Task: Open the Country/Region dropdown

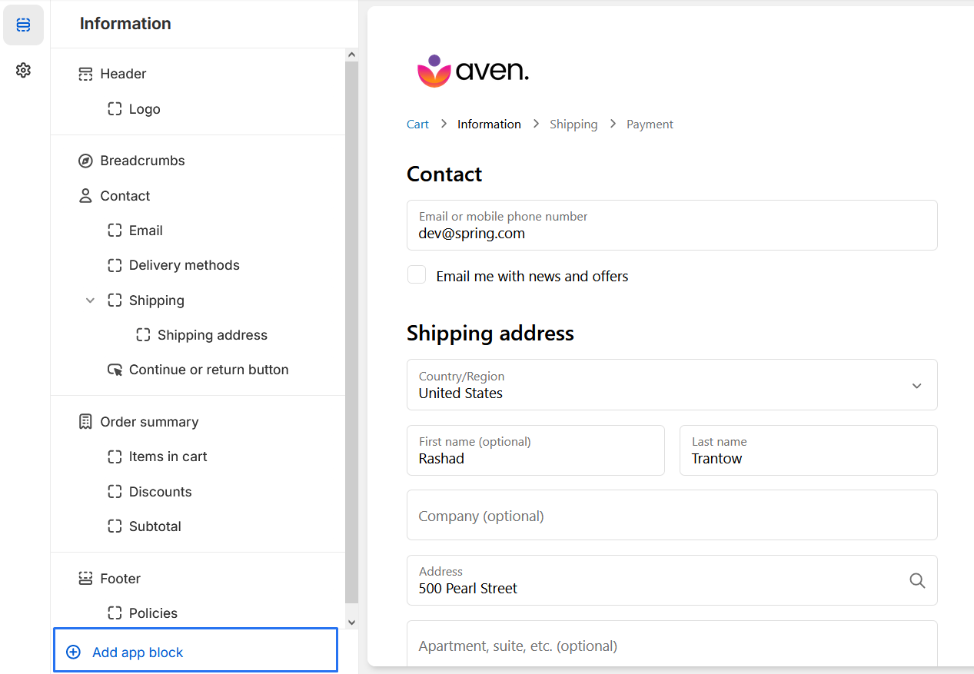Action: click(x=671, y=385)
